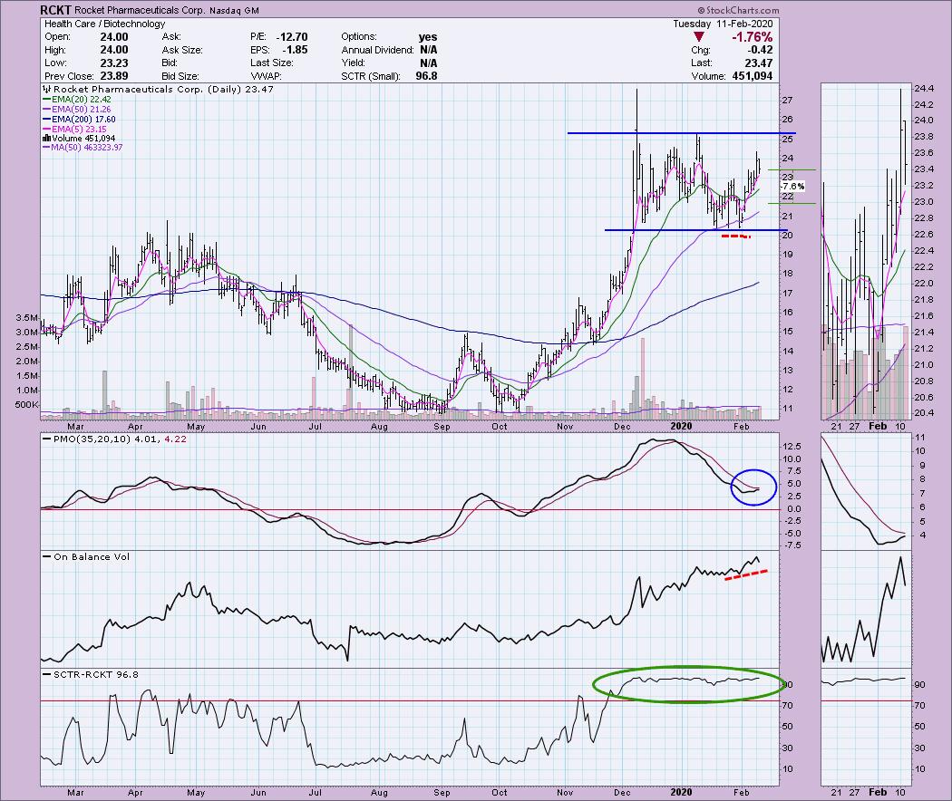
Task: Click the EPS value -1.85
Action: click(x=295, y=51)
